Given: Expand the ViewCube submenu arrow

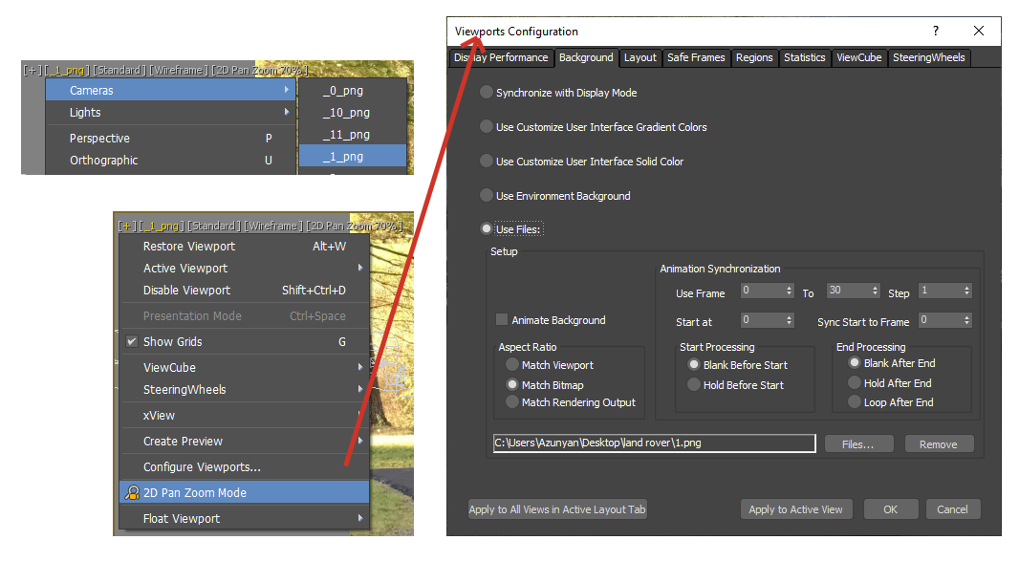Looking at the screenshot, I should [x=360, y=367].
